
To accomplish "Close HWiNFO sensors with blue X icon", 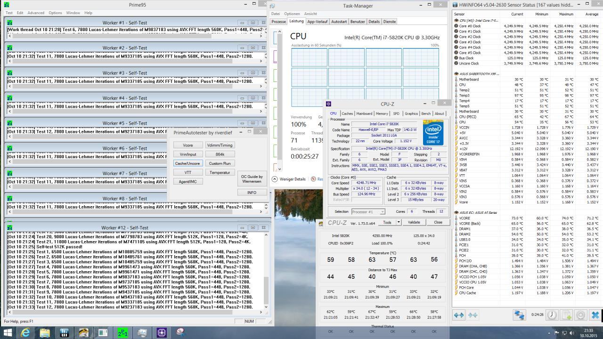I will [x=595, y=315].
